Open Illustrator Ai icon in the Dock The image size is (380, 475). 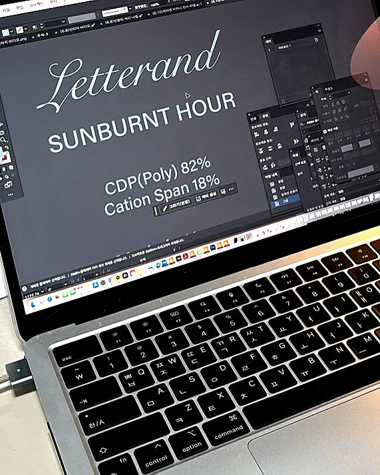tap(179, 258)
